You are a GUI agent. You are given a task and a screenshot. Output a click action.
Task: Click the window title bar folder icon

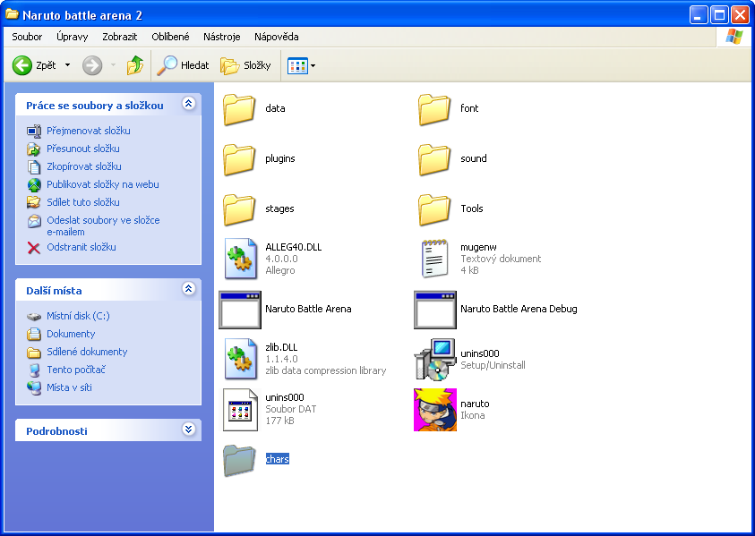click(12, 14)
